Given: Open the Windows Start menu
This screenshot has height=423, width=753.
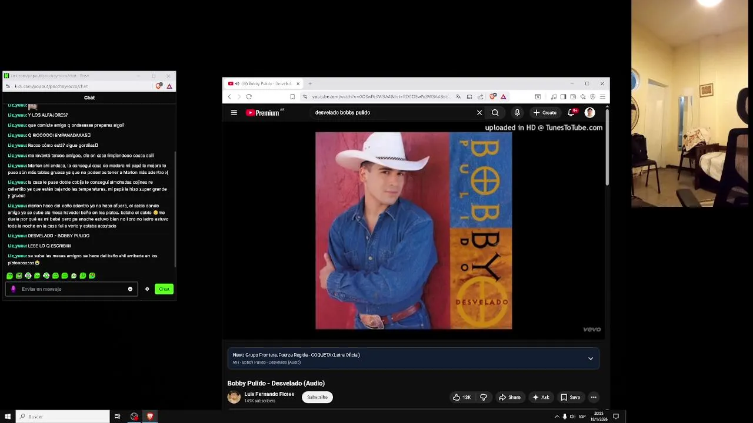Looking at the screenshot, I should click(8, 417).
